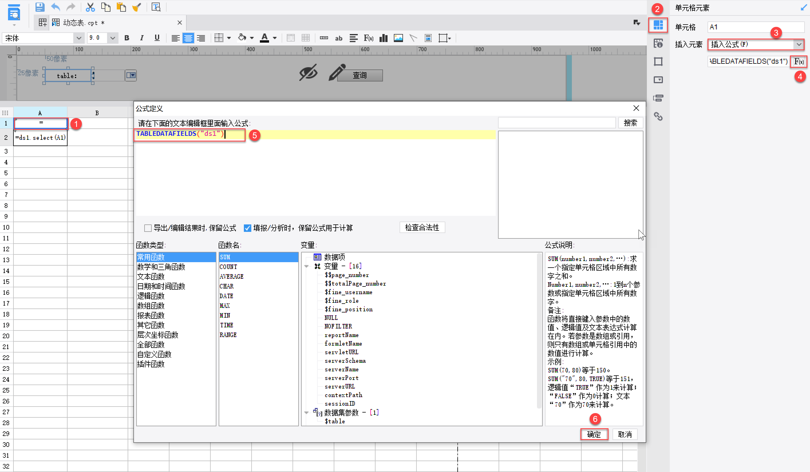The height and width of the screenshot is (472, 810).
Task: Open the hyperlink panel icon in right sidebar
Action: pyautogui.click(x=658, y=116)
